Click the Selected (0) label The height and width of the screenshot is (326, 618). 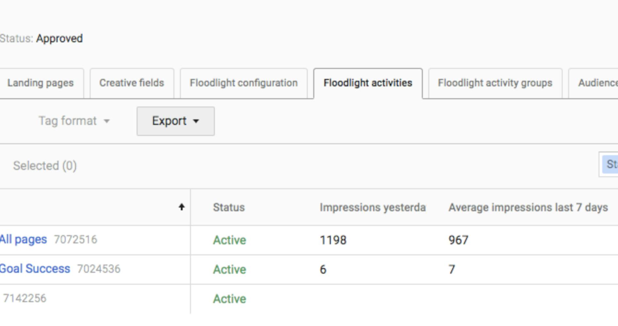[45, 166]
